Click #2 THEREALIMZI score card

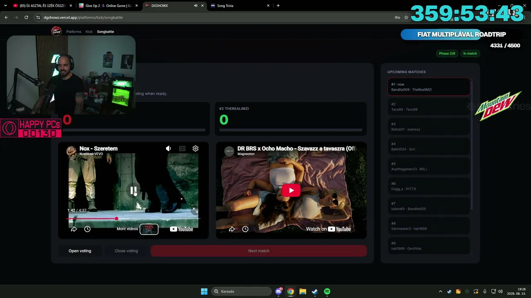(291, 119)
